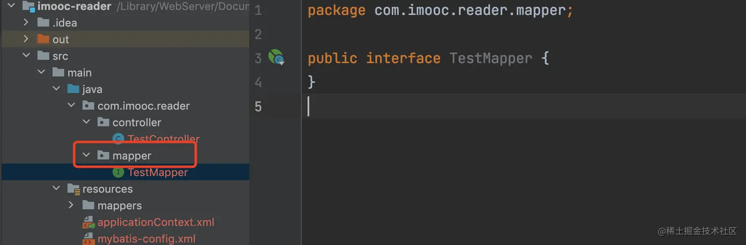Click the TestController class icon
The image size is (746, 245).
118,139
